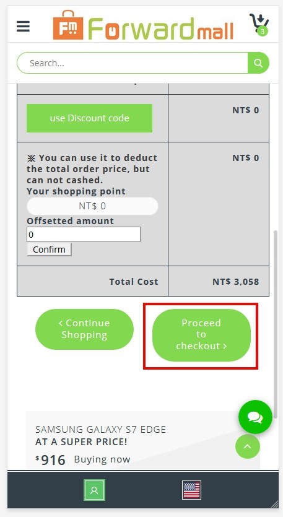Click the use Discount code button
This screenshot has height=517, width=283.
tap(89, 118)
